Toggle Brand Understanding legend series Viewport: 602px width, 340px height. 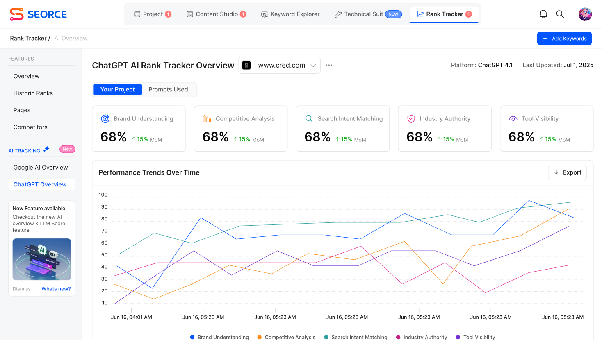(219, 337)
